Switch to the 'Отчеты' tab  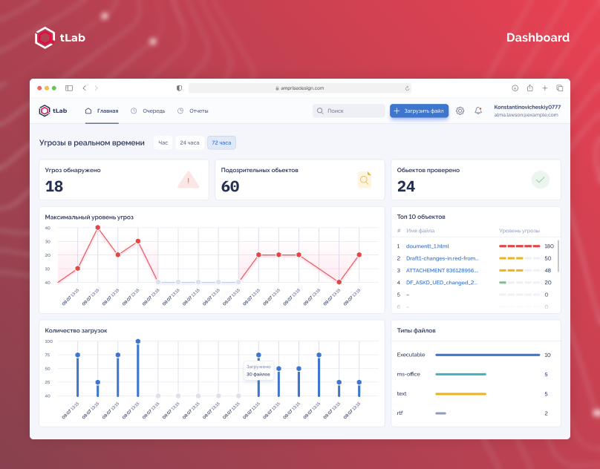[192, 111]
